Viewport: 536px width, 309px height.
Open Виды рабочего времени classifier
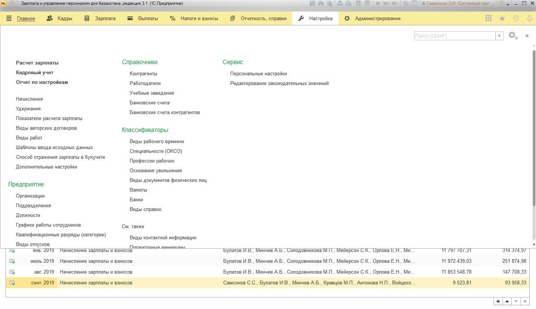157,142
